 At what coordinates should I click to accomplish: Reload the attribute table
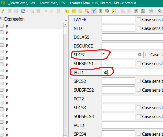[23, 11]
